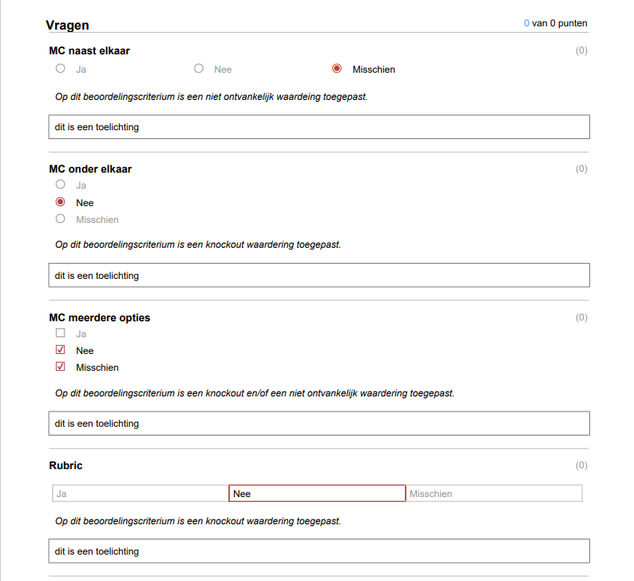
Task: Choose 'Ja' under MC onder elkaar
Action: tap(60, 185)
